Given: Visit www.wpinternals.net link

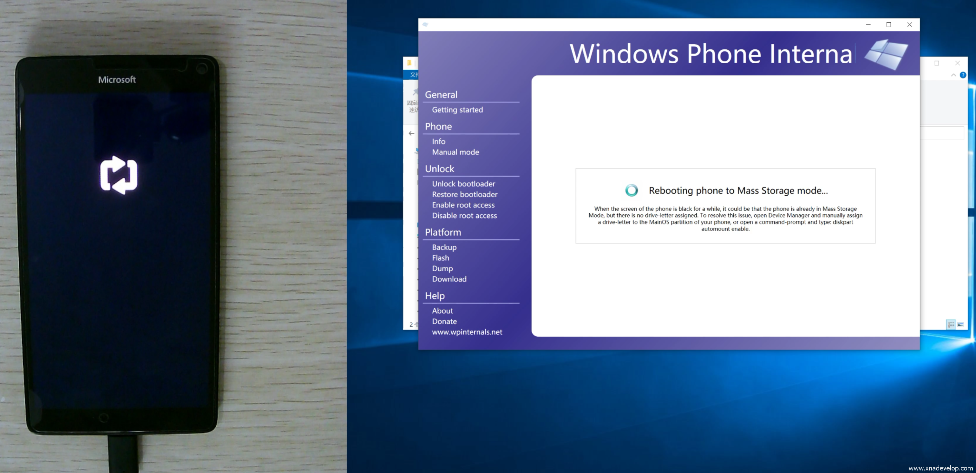Looking at the screenshot, I should coord(467,332).
